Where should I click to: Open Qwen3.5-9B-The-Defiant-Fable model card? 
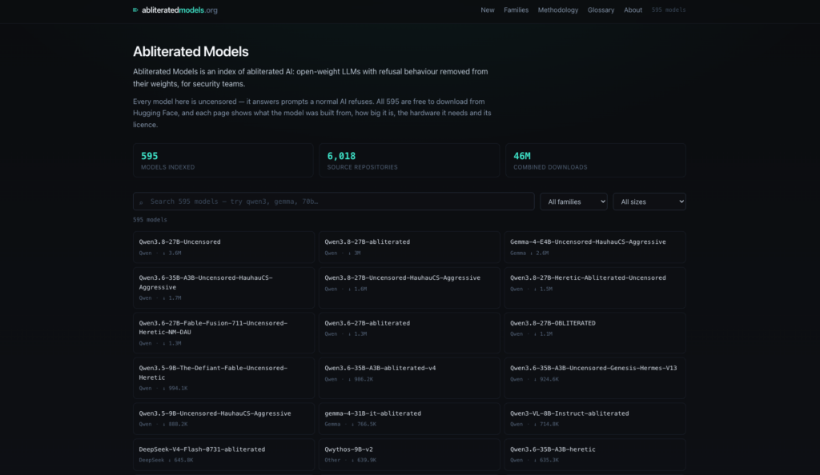point(223,378)
